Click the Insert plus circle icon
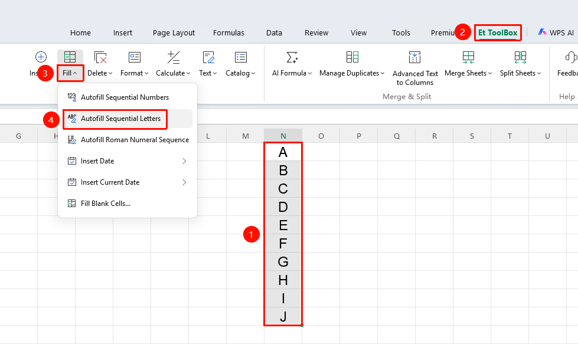The height and width of the screenshot is (344, 578). point(41,57)
